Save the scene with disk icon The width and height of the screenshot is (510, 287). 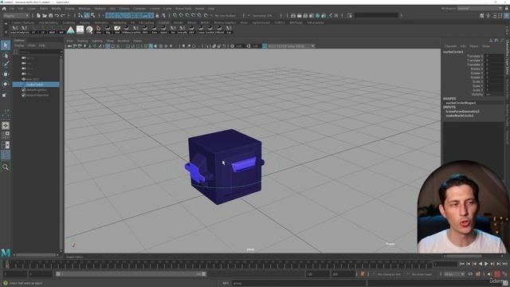(x=50, y=15)
